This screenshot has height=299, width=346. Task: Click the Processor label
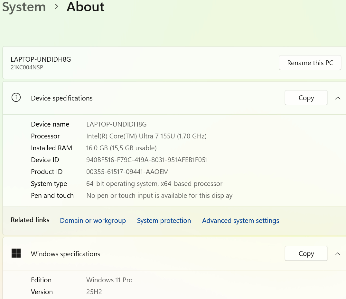(45, 136)
